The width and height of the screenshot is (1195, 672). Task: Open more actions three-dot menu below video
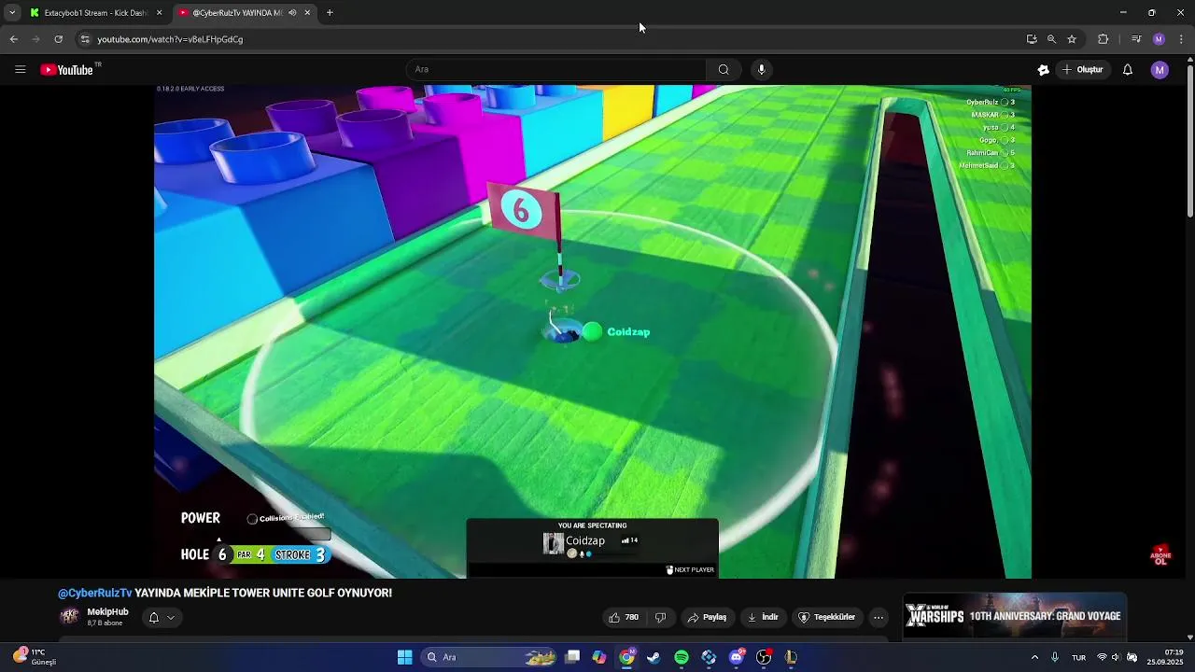point(879,617)
